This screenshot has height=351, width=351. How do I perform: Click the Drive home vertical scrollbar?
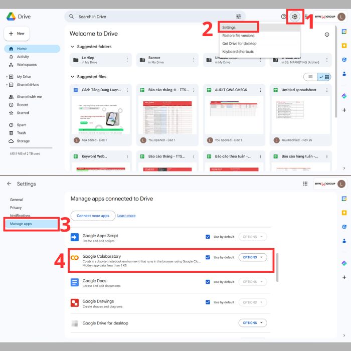point(336,72)
